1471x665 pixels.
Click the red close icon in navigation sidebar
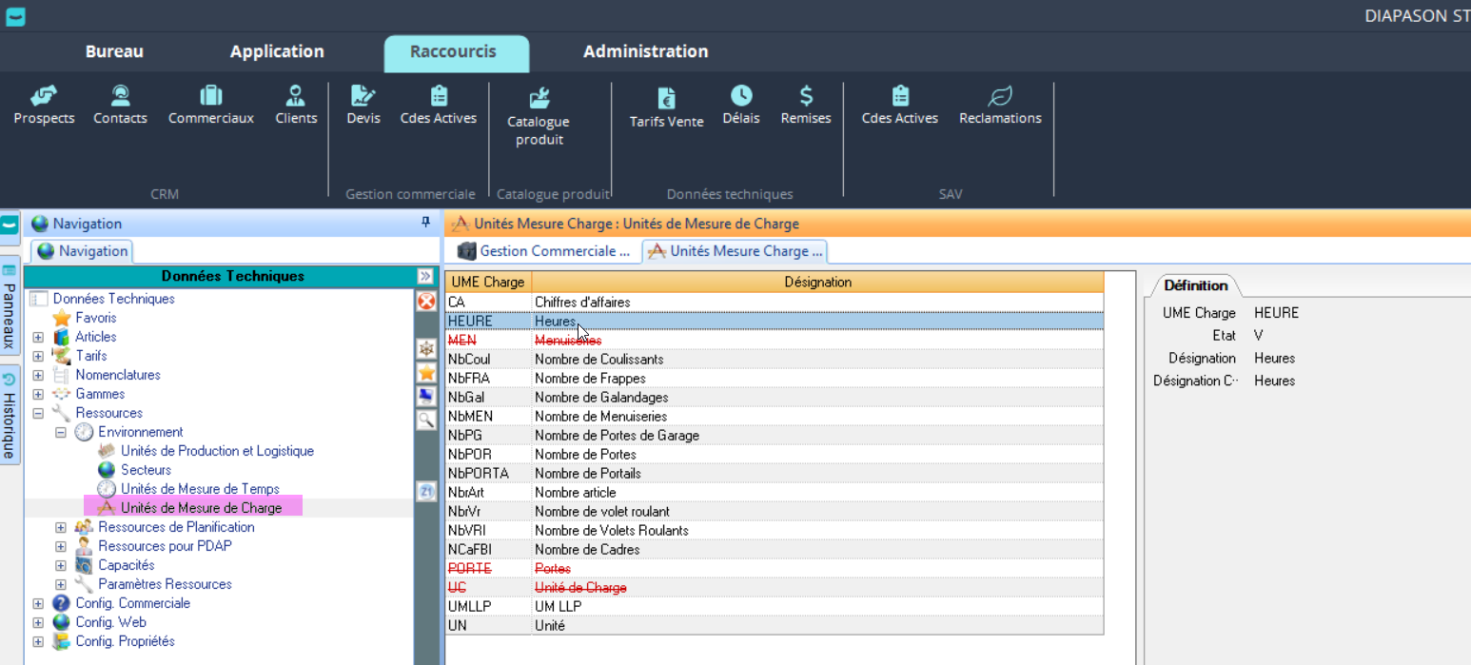426,302
